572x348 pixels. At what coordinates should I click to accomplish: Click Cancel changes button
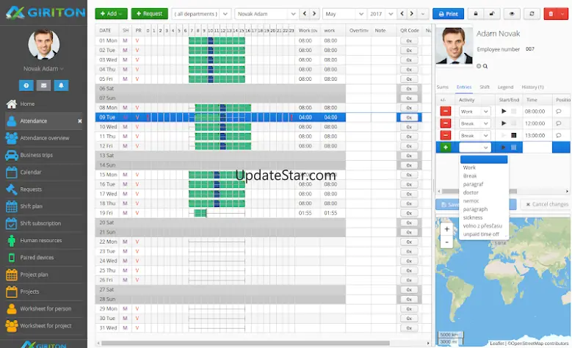547,204
